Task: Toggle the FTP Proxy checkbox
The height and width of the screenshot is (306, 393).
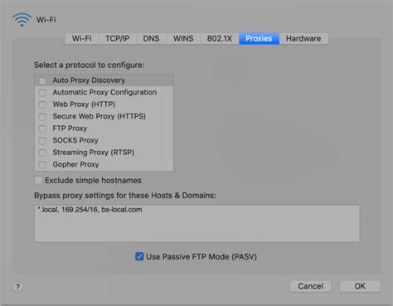Action: pyautogui.click(x=42, y=129)
